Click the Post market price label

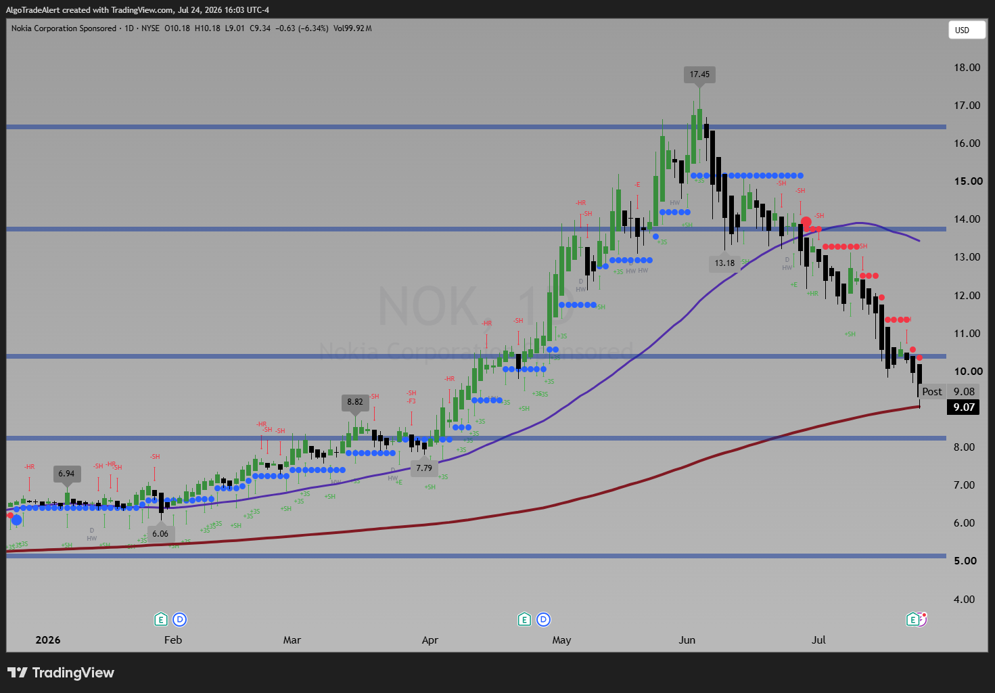tap(931, 391)
